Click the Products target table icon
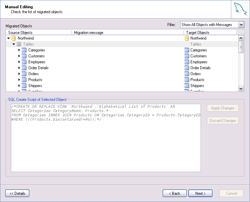The image size is (250, 202). click(x=187, y=80)
